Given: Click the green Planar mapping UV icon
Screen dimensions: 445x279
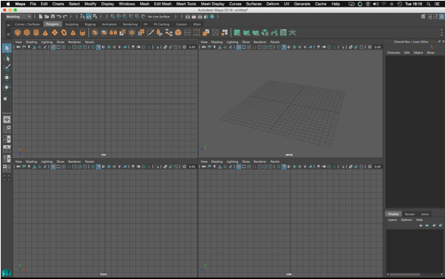Looking at the screenshot, I should coord(237,33).
